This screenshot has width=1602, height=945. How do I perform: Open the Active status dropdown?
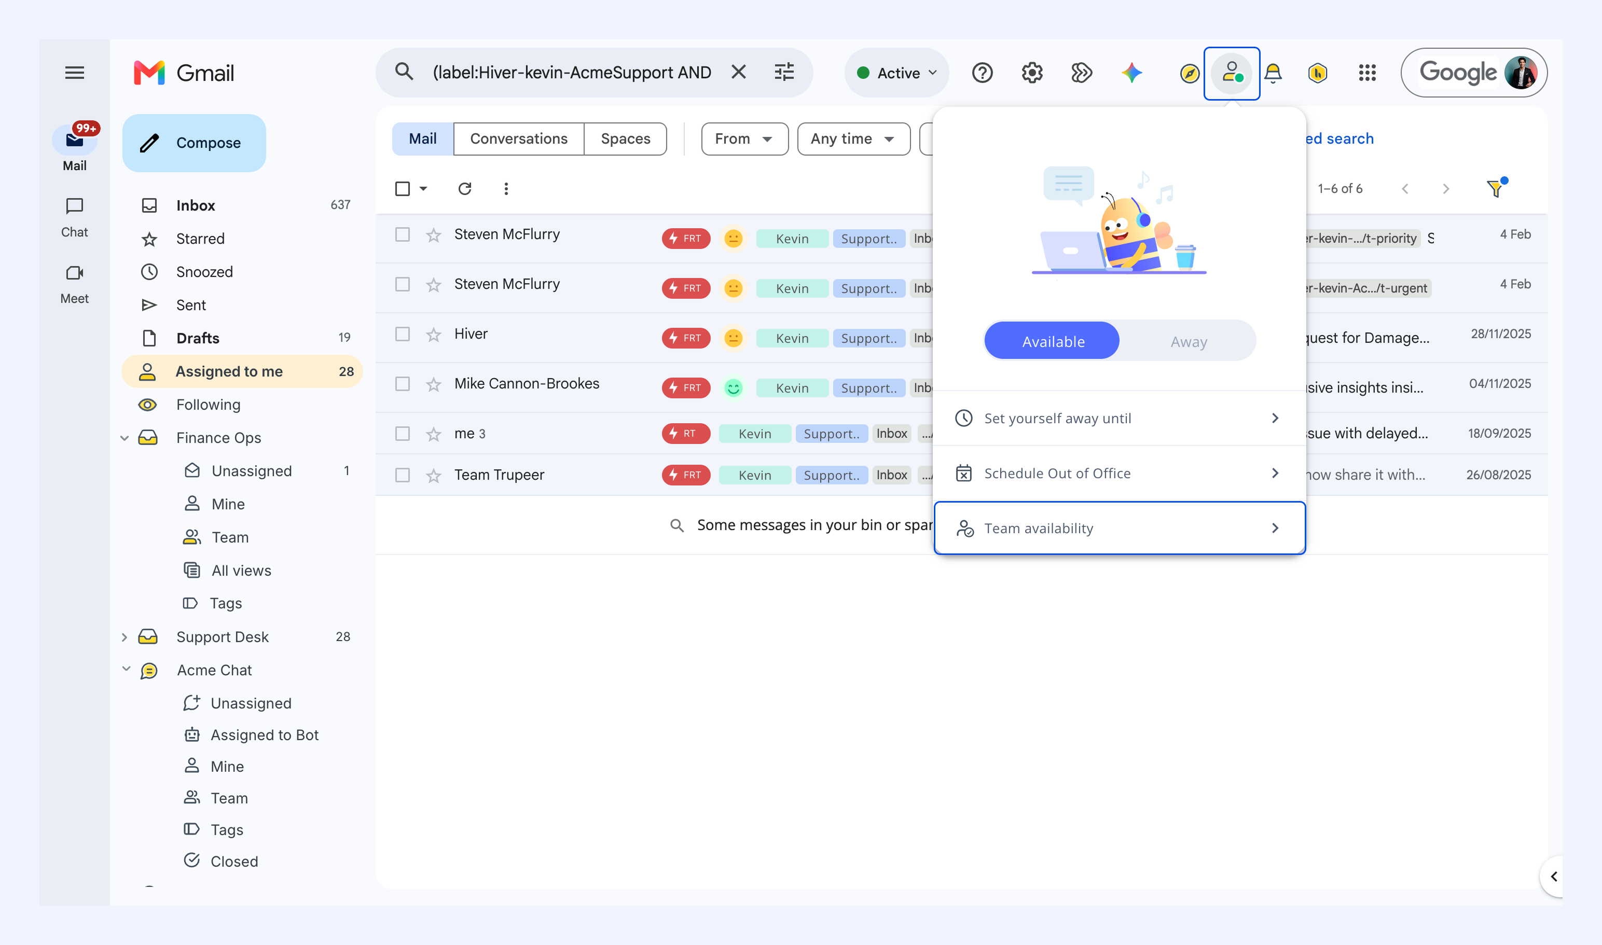point(897,73)
